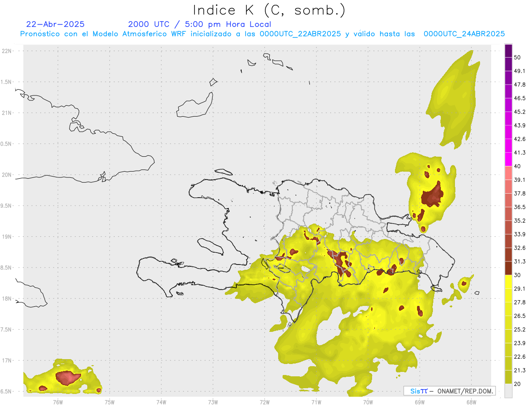This screenshot has width=529, height=408.
Task: Click the colorbar value "27.8"
Action: point(520,302)
